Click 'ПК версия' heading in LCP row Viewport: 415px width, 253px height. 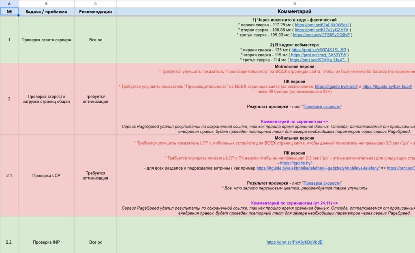(294, 153)
